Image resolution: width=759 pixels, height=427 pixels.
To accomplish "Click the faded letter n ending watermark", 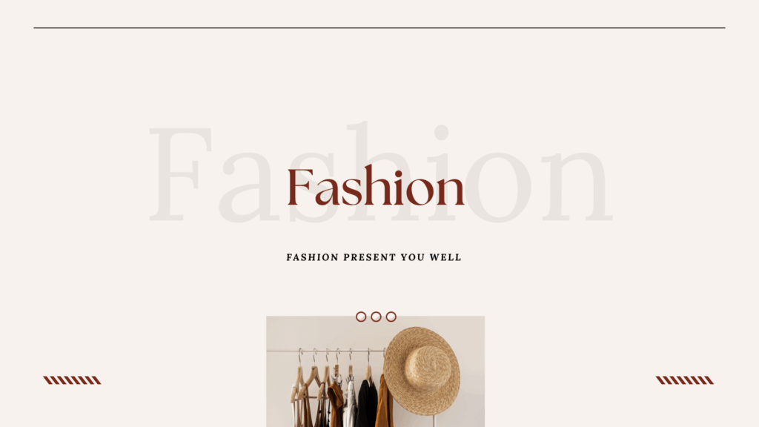I will [577, 185].
